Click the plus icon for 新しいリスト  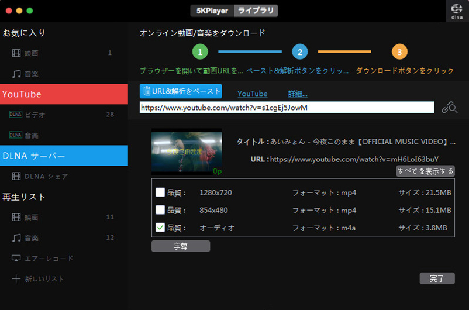pyautogui.click(x=16, y=278)
